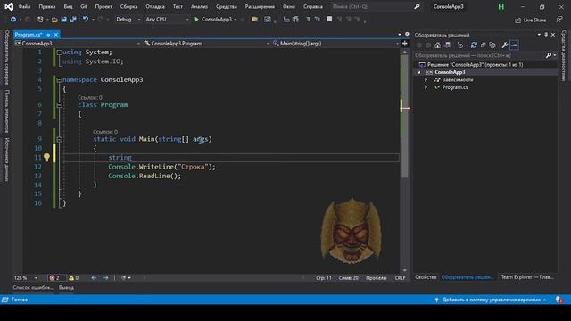Show all files icon in Solution Explorer
This screenshot has width=571, height=321.
492,45
